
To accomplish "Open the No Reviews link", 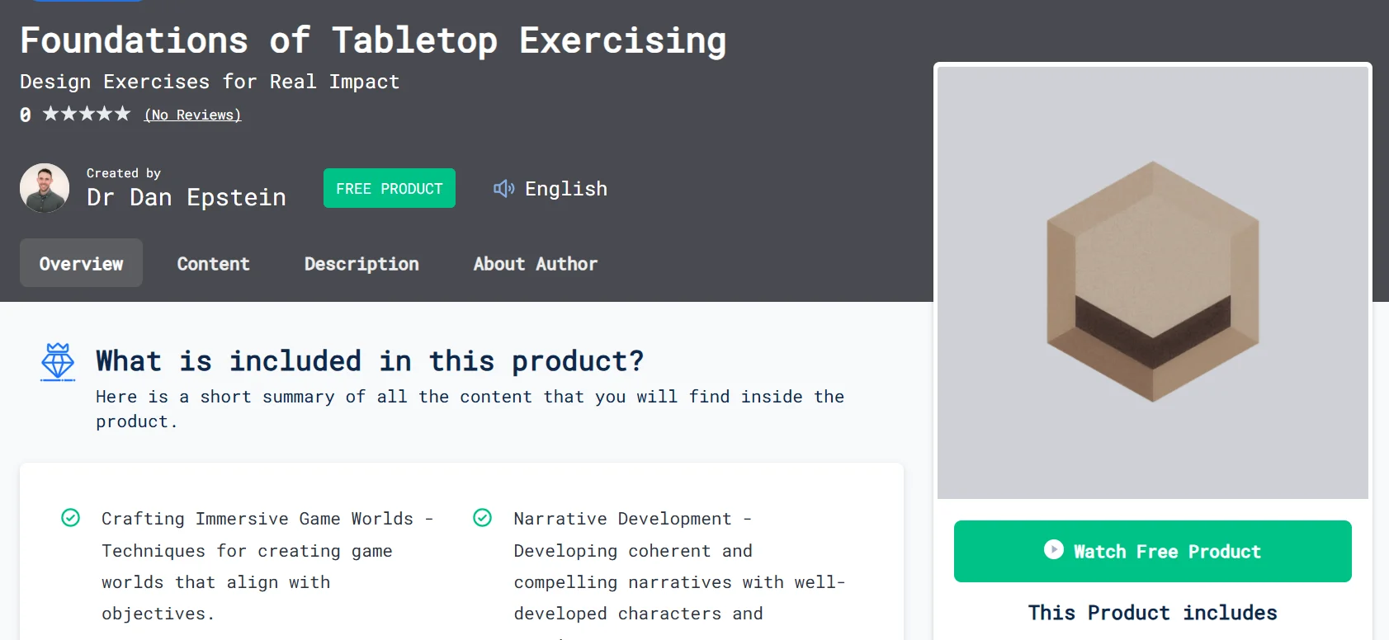I will pos(192,115).
